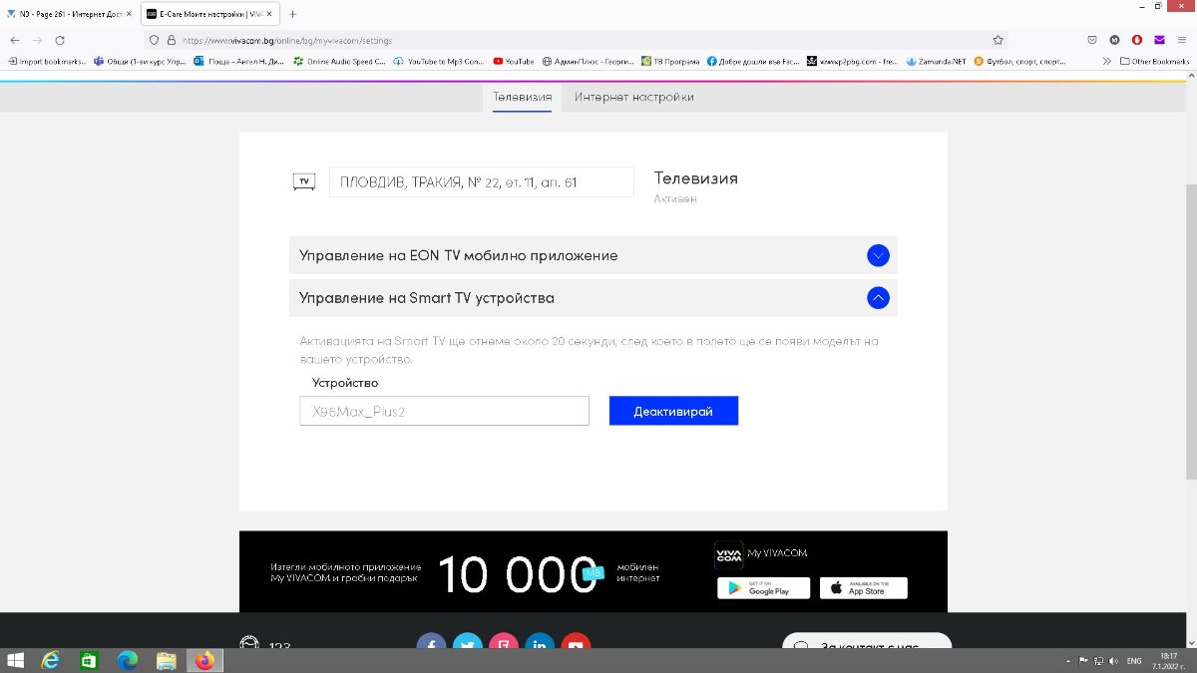Viewport: 1197px width, 673px height.
Task: Open the green Store app in the taskbar
Action: pyautogui.click(x=89, y=661)
